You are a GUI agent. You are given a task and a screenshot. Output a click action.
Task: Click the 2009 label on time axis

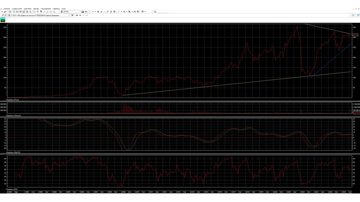click(123, 192)
